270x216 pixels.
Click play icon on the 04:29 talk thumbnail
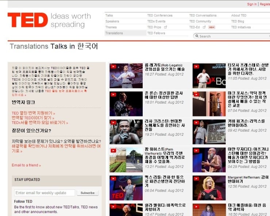pyautogui.click(x=196, y=151)
